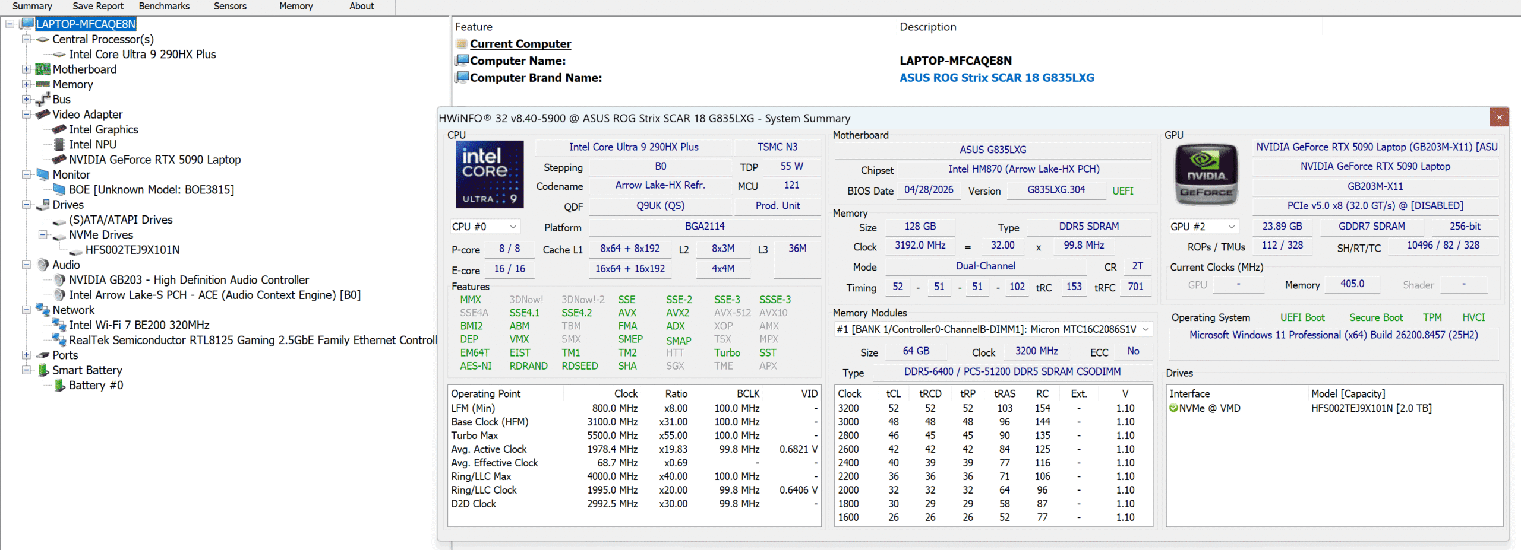Open the GPU #2 selector dropdown
Image resolution: width=1521 pixels, height=550 pixels.
[1204, 227]
